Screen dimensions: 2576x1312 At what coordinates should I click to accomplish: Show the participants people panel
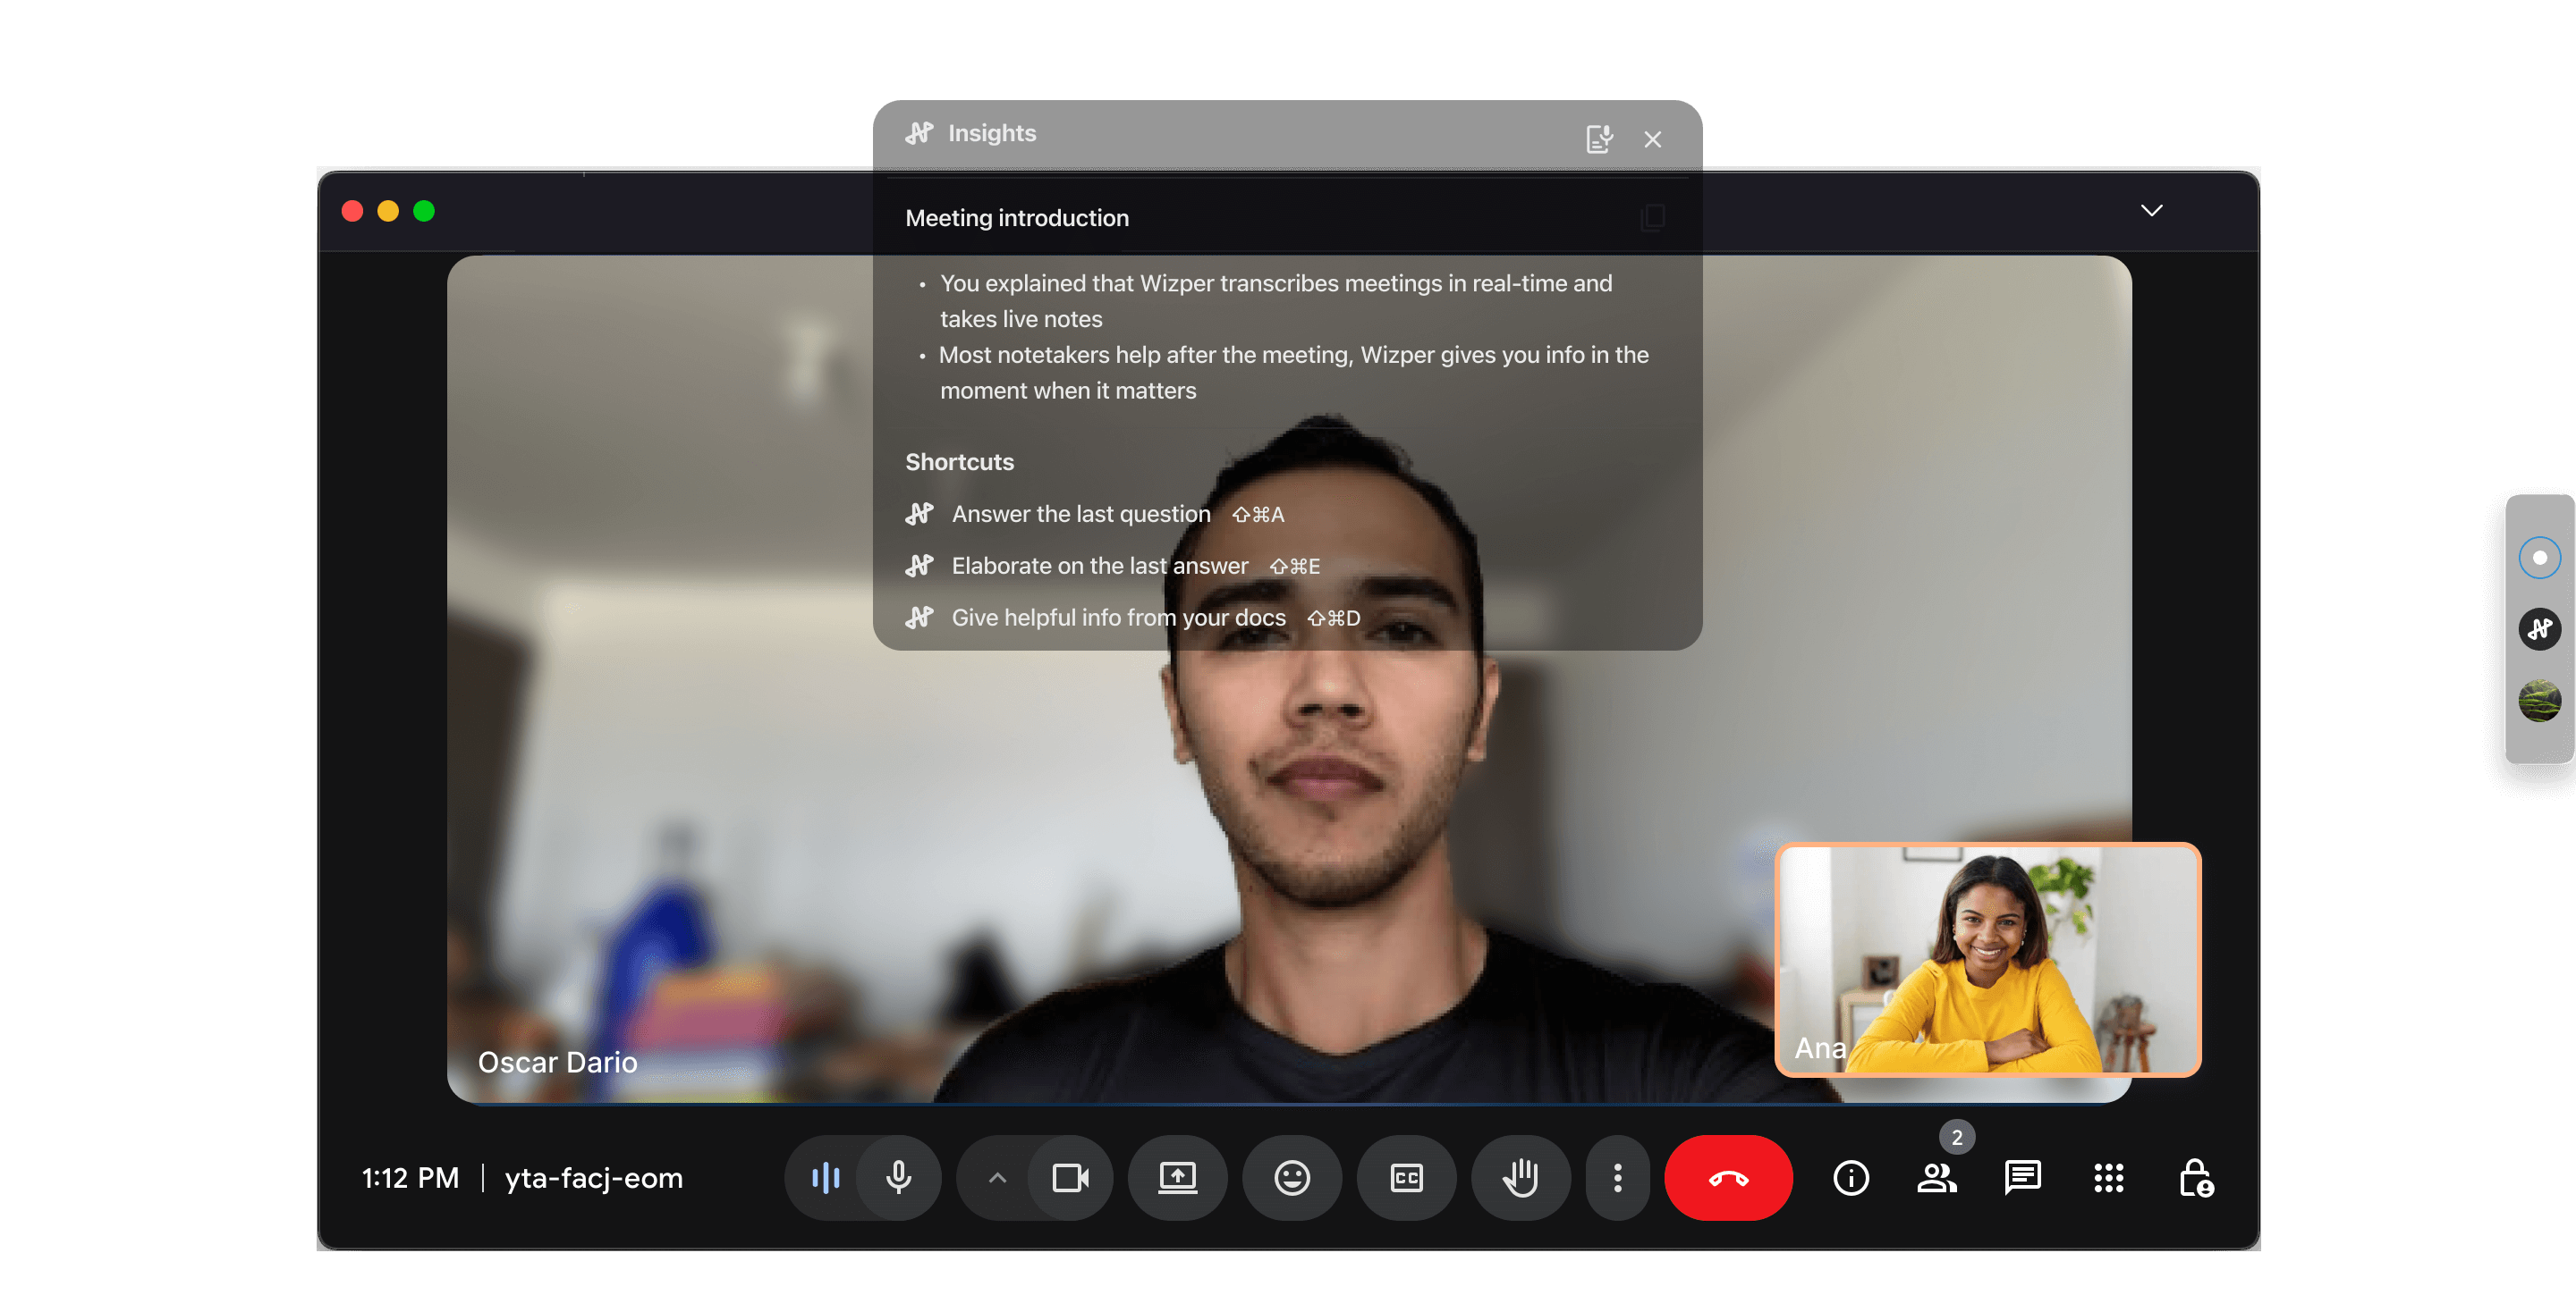click(1936, 1177)
